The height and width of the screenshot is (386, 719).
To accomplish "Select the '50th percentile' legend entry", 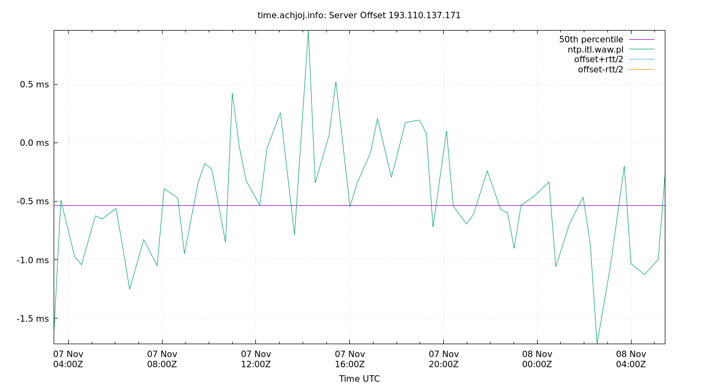I will [591, 39].
